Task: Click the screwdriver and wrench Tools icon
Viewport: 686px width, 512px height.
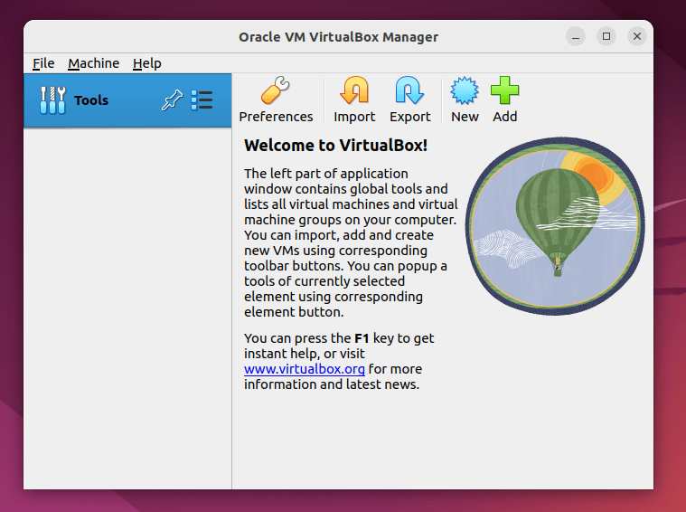Action: (x=52, y=100)
